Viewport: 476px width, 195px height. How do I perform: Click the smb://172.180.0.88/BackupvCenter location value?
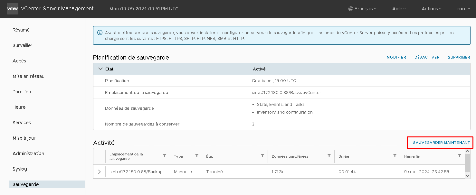(x=286, y=92)
